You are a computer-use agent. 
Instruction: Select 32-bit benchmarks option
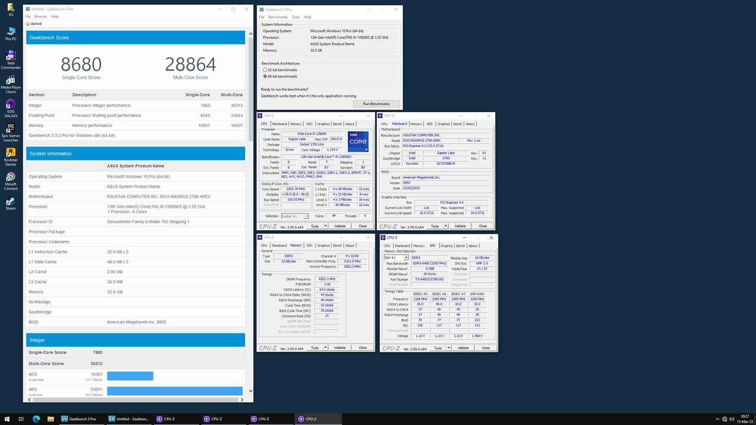[x=280, y=70]
